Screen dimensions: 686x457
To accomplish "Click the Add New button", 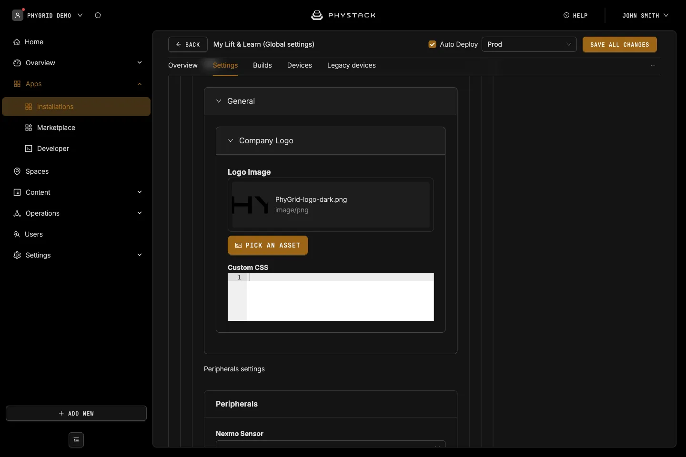I will [76, 413].
